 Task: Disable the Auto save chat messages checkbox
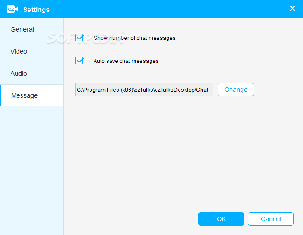coord(79,61)
